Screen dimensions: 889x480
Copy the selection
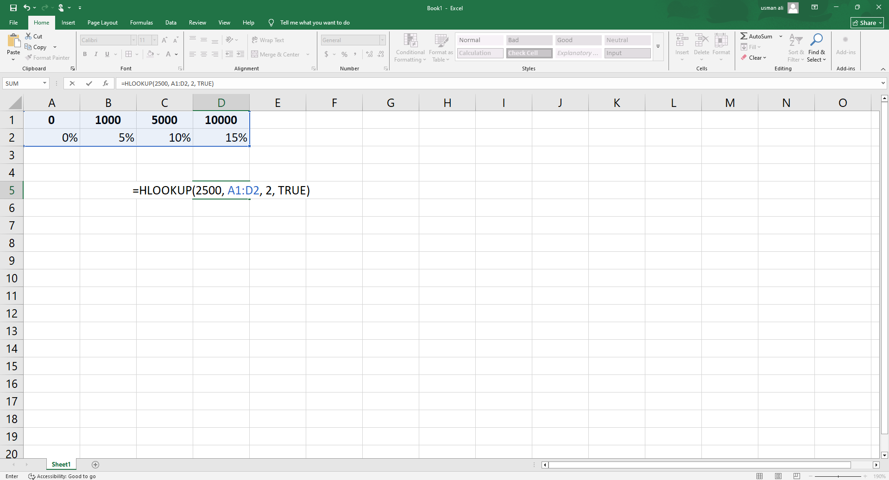[x=36, y=47]
